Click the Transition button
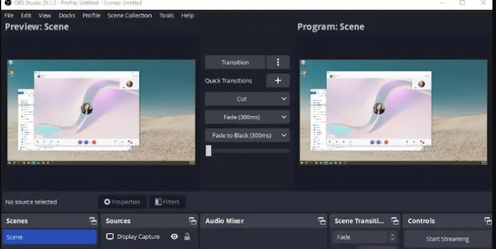This screenshot has width=496, height=249. point(234,62)
